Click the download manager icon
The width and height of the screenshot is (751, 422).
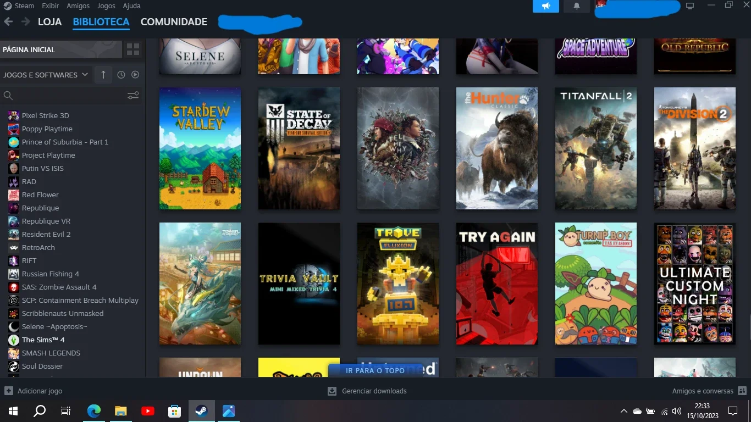(332, 391)
